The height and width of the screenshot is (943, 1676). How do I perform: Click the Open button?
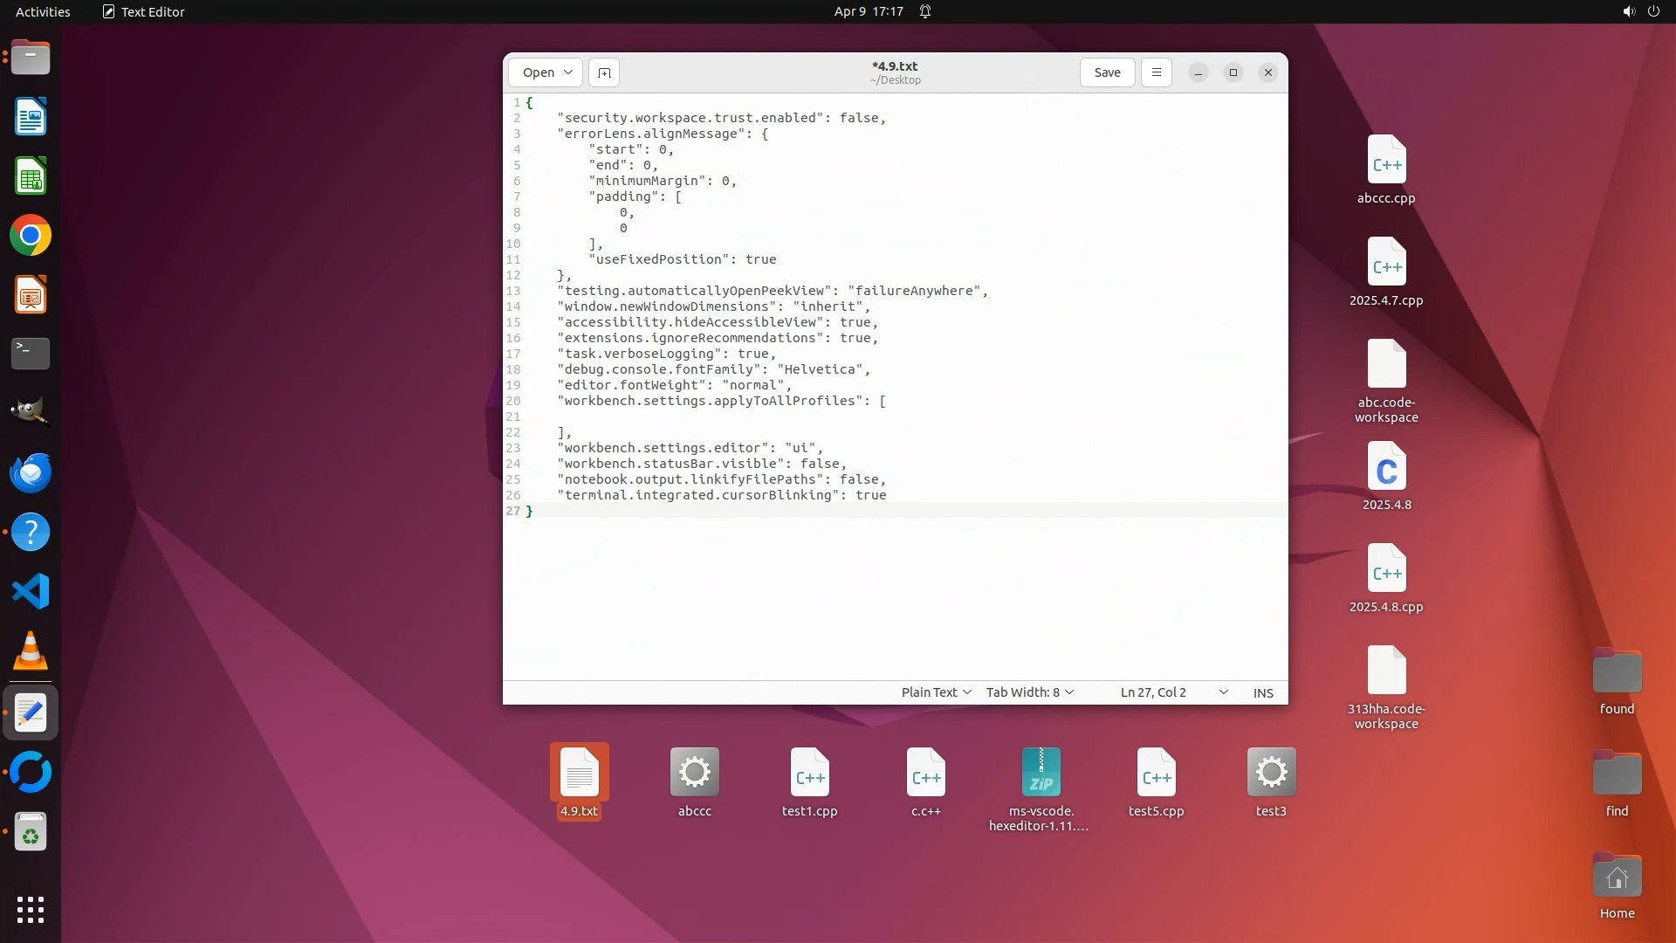tap(538, 72)
